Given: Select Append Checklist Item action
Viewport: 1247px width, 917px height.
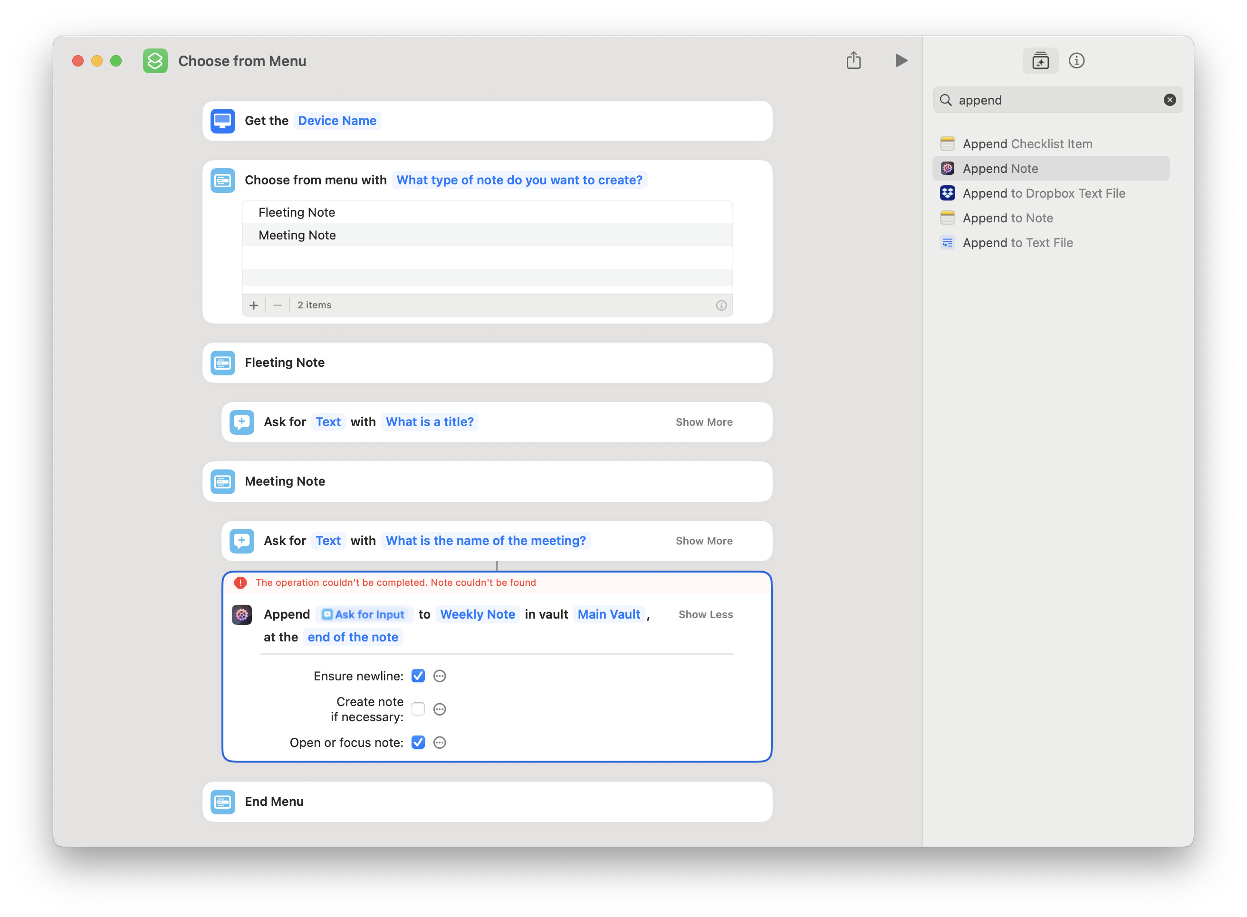Looking at the screenshot, I should (x=1026, y=144).
